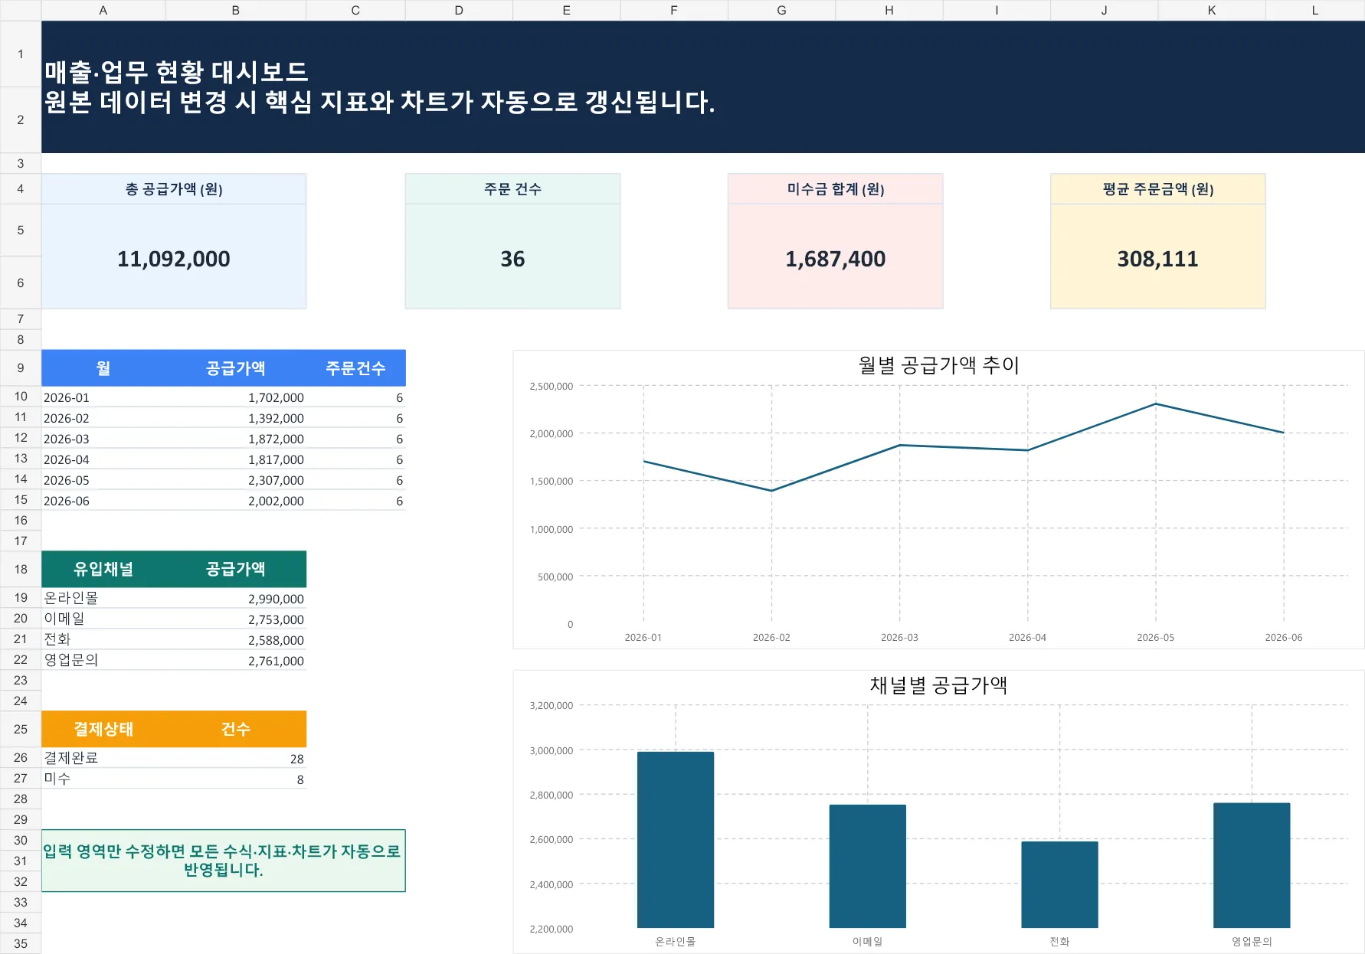Click the 2,753,000 channel amount

(x=236, y=619)
